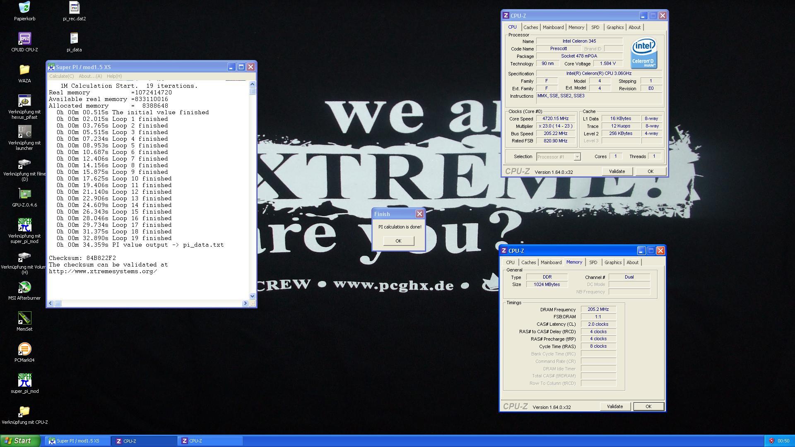Click the Core Voltage 1.584 V value
The image size is (795, 447).
pos(607,64)
